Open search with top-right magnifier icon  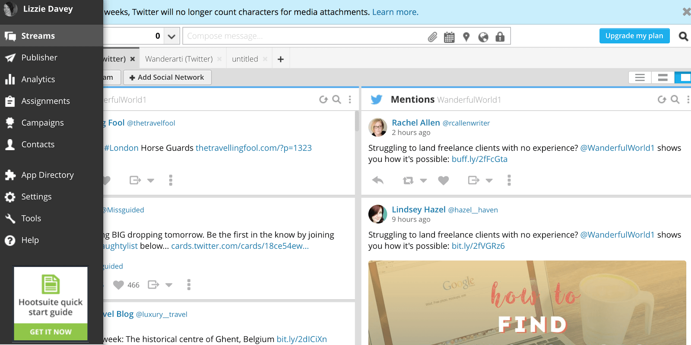click(683, 36)
